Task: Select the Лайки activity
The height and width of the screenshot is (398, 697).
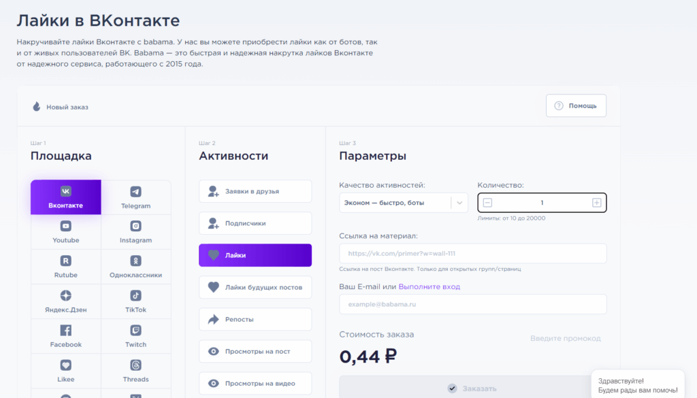Action: [255, 255]
